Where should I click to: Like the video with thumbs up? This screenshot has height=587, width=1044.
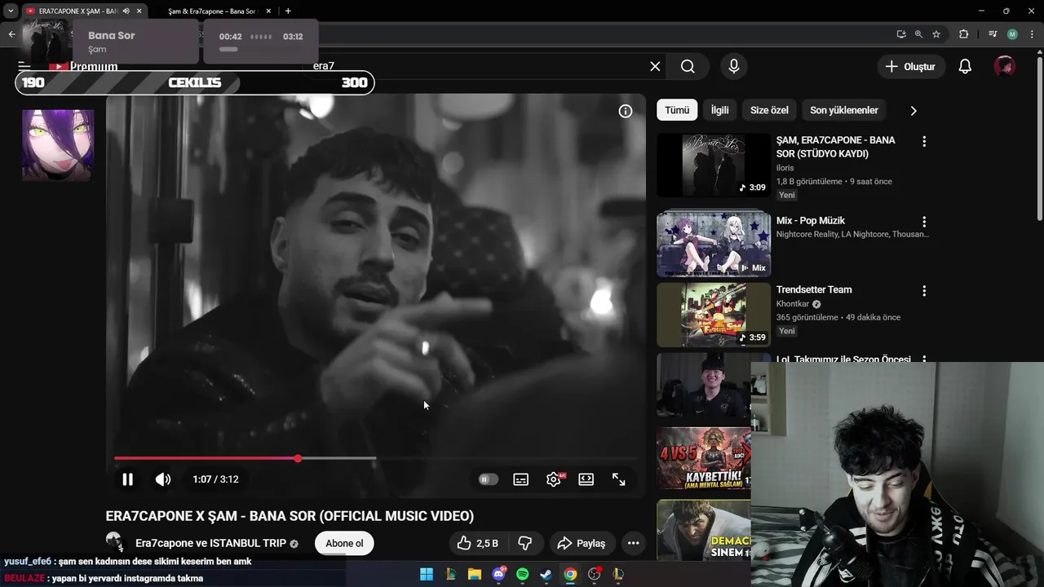[x=478, y=543]
